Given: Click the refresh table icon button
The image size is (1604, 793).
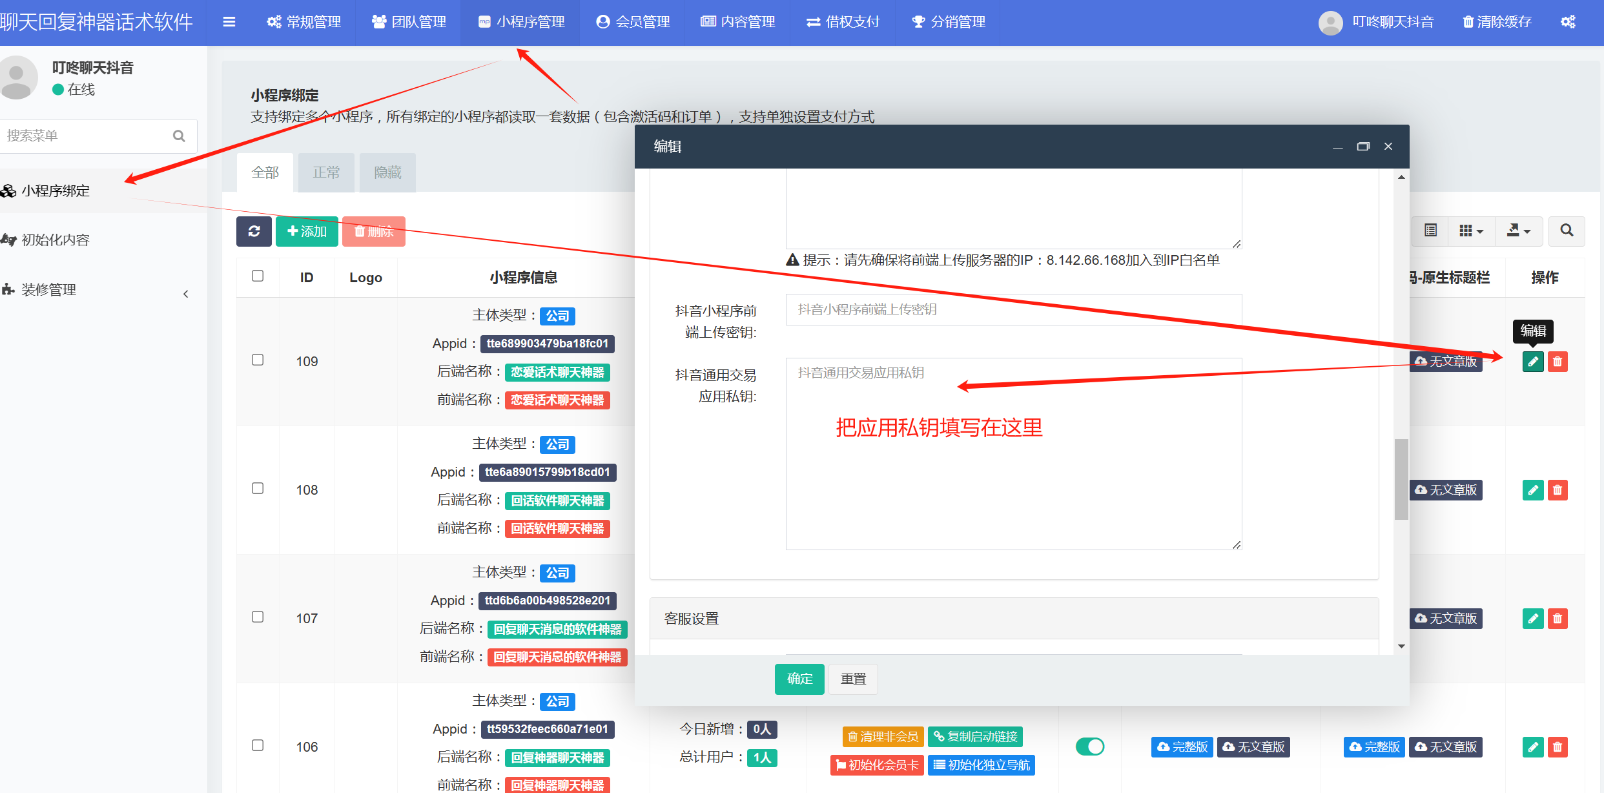Looking at the screenshot, I should click(254, 231).
